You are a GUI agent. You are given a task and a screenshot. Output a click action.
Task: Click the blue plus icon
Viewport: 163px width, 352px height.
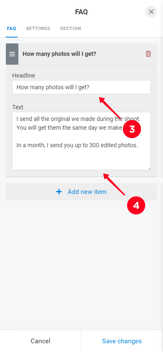pos(59,192)
